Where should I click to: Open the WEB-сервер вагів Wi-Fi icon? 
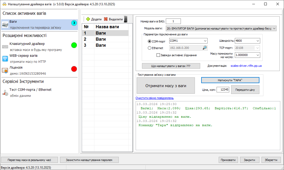pos(5,59)
